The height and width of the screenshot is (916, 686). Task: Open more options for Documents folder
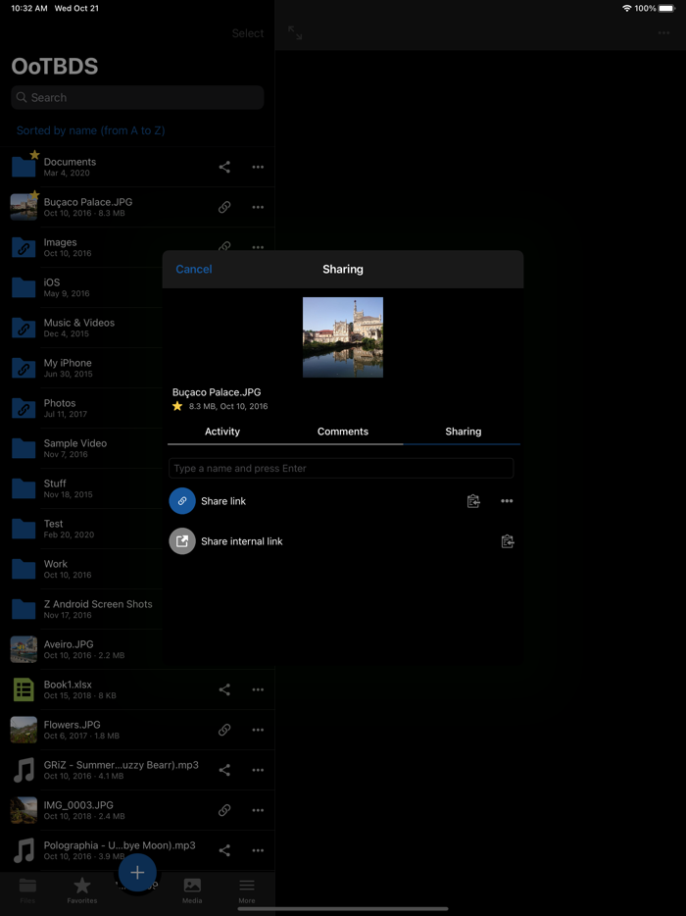tap(258, 167)
